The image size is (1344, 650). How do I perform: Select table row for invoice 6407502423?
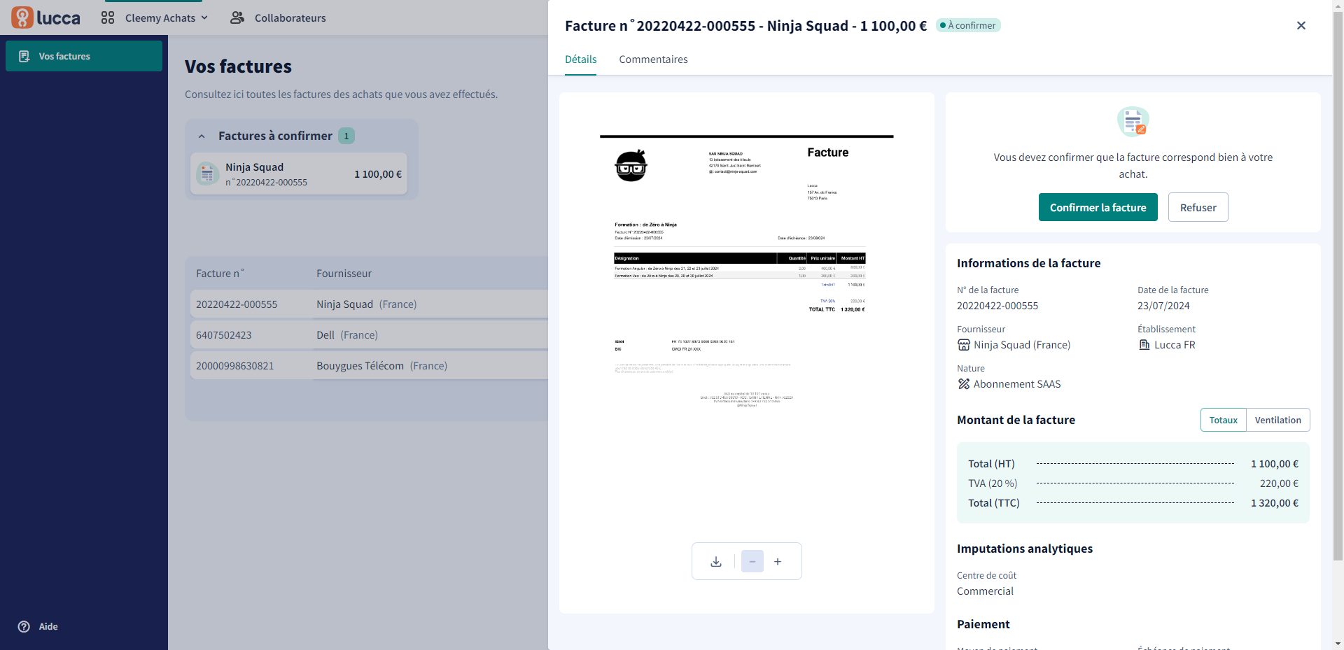coord(369,335)
